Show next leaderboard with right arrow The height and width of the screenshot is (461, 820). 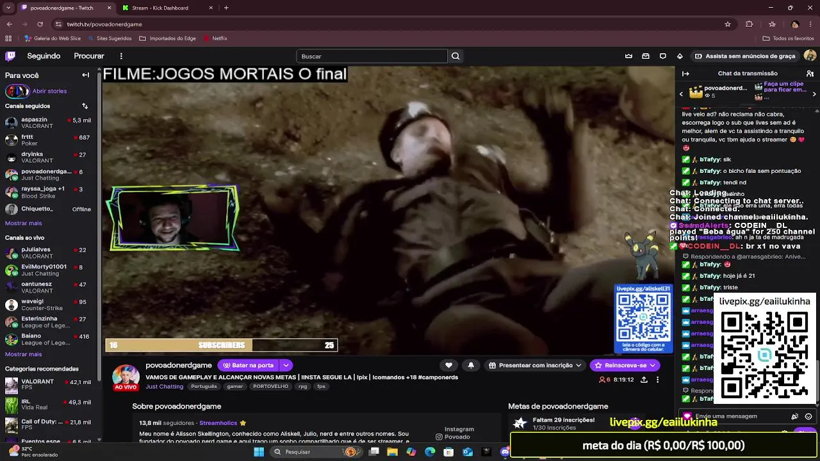click(x=814, y=94)
